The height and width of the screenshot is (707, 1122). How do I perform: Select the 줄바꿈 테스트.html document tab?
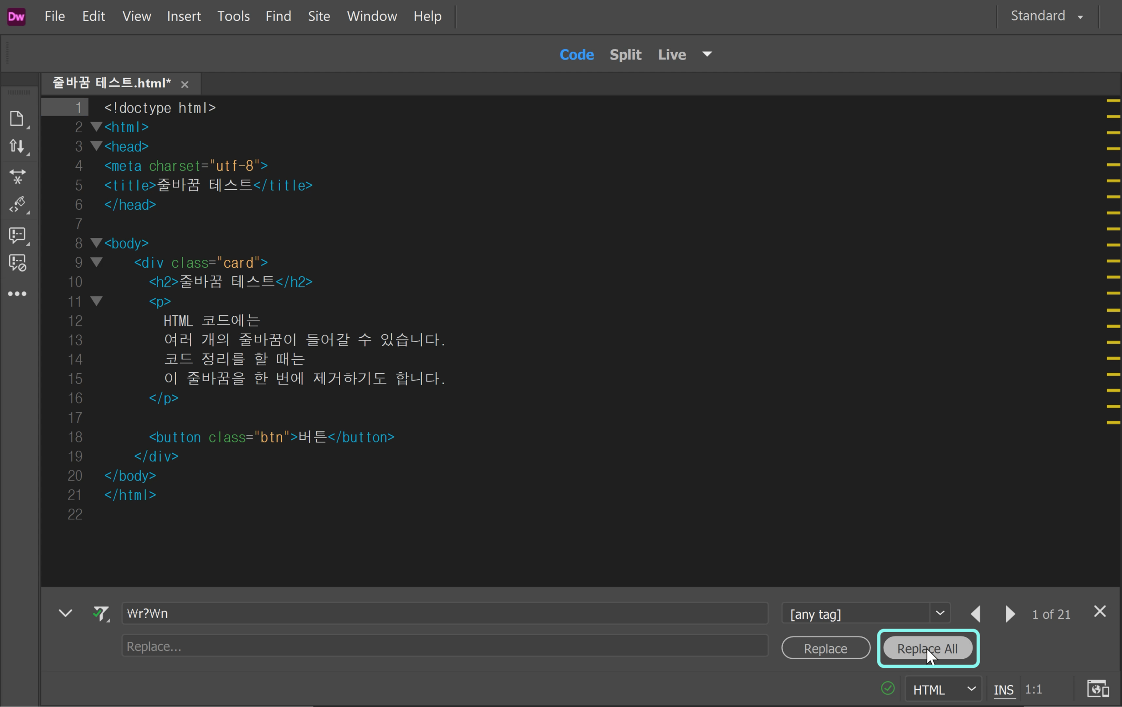coord(112,83)
